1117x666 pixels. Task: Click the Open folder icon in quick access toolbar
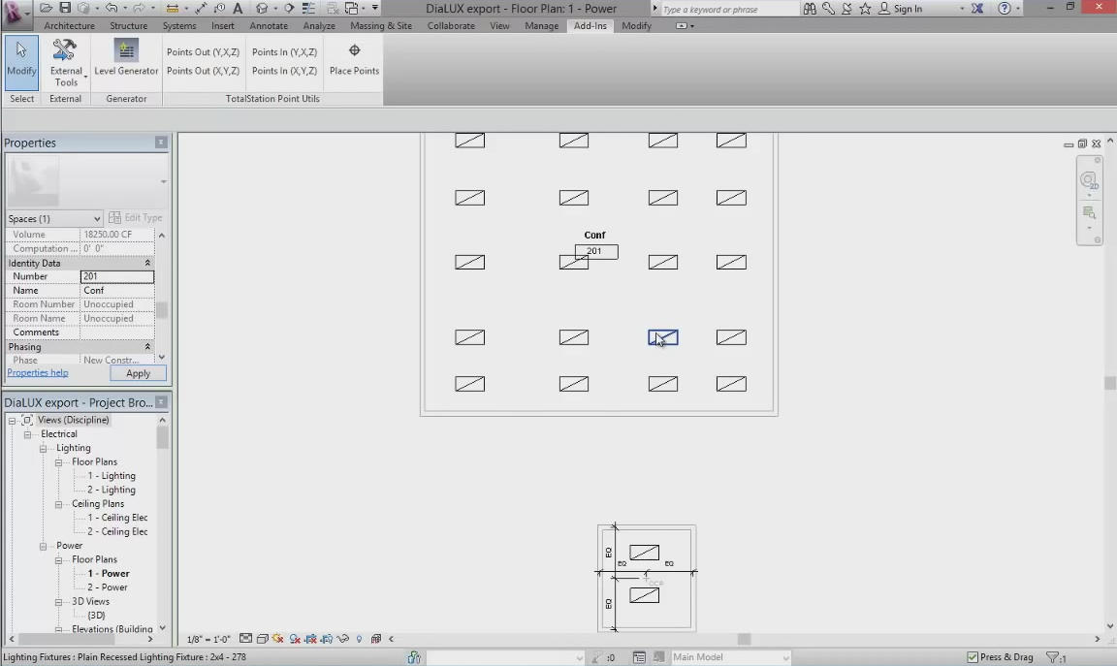(x=46, y=9)
